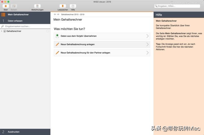Click chevron on the Partner Gehaltsabrechnung row
Image resolution: width=204 pixels, height=135 pixels.
[147, 53]
